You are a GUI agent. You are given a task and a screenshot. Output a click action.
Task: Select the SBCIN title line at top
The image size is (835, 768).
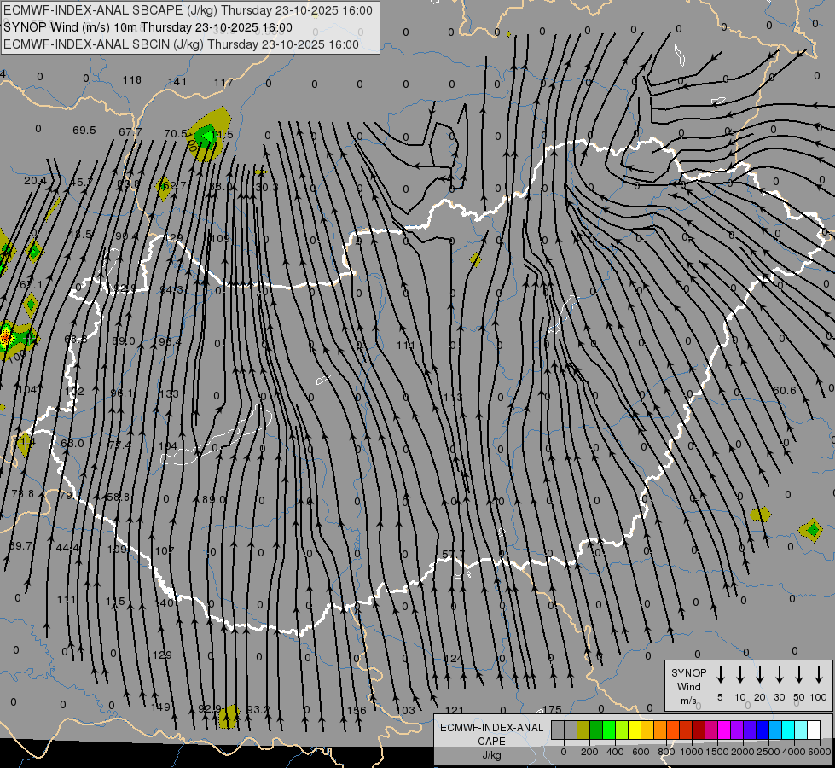(x=181, y=44)
